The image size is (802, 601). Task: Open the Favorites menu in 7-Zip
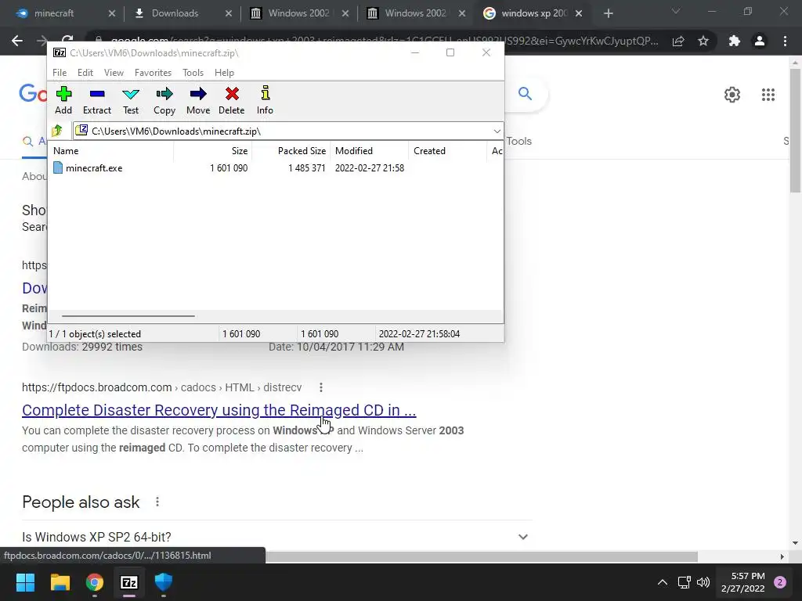153,73
